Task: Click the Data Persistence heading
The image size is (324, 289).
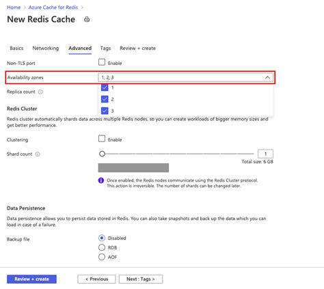Action: point(26,208)
